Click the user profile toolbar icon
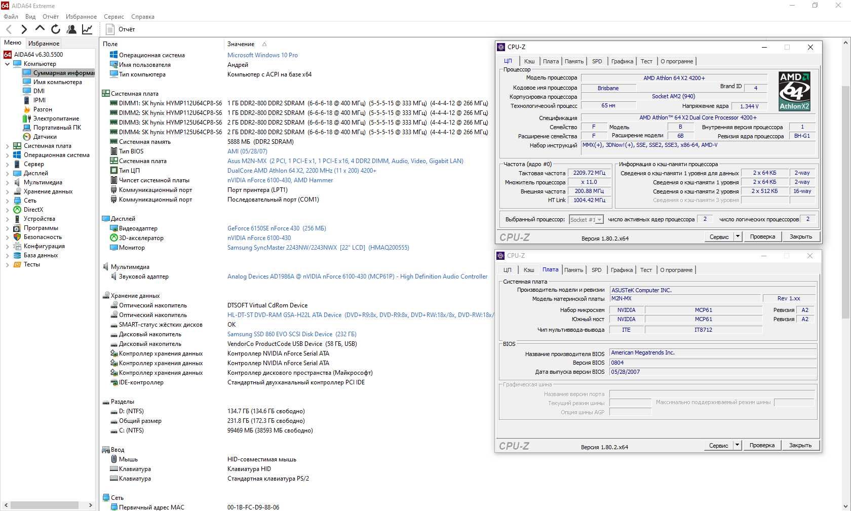851x511 pixels. click(x=71, y=29)
